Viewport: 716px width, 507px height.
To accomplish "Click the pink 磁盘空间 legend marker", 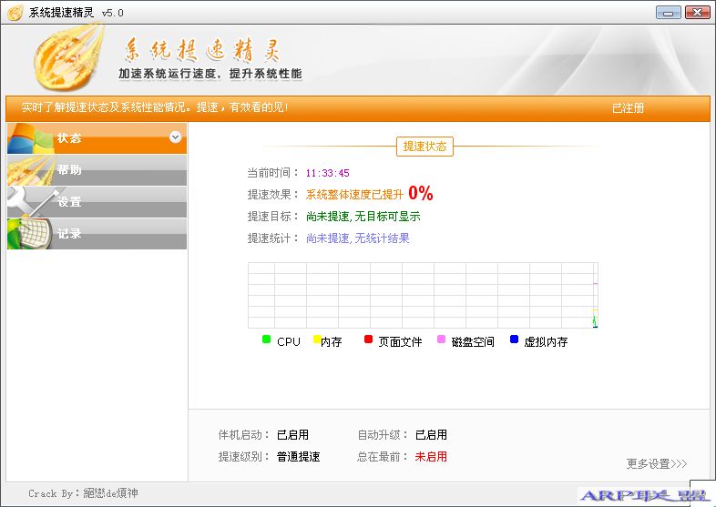I will click(442, 340).
